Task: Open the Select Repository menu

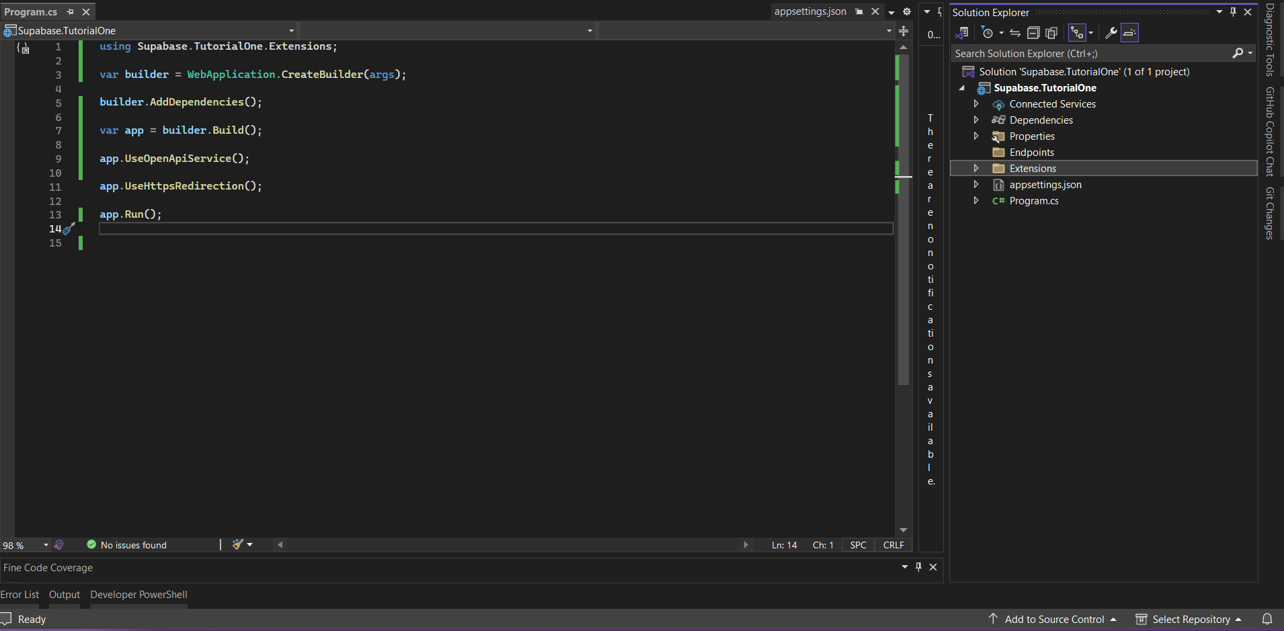Action: point(1189,620)
